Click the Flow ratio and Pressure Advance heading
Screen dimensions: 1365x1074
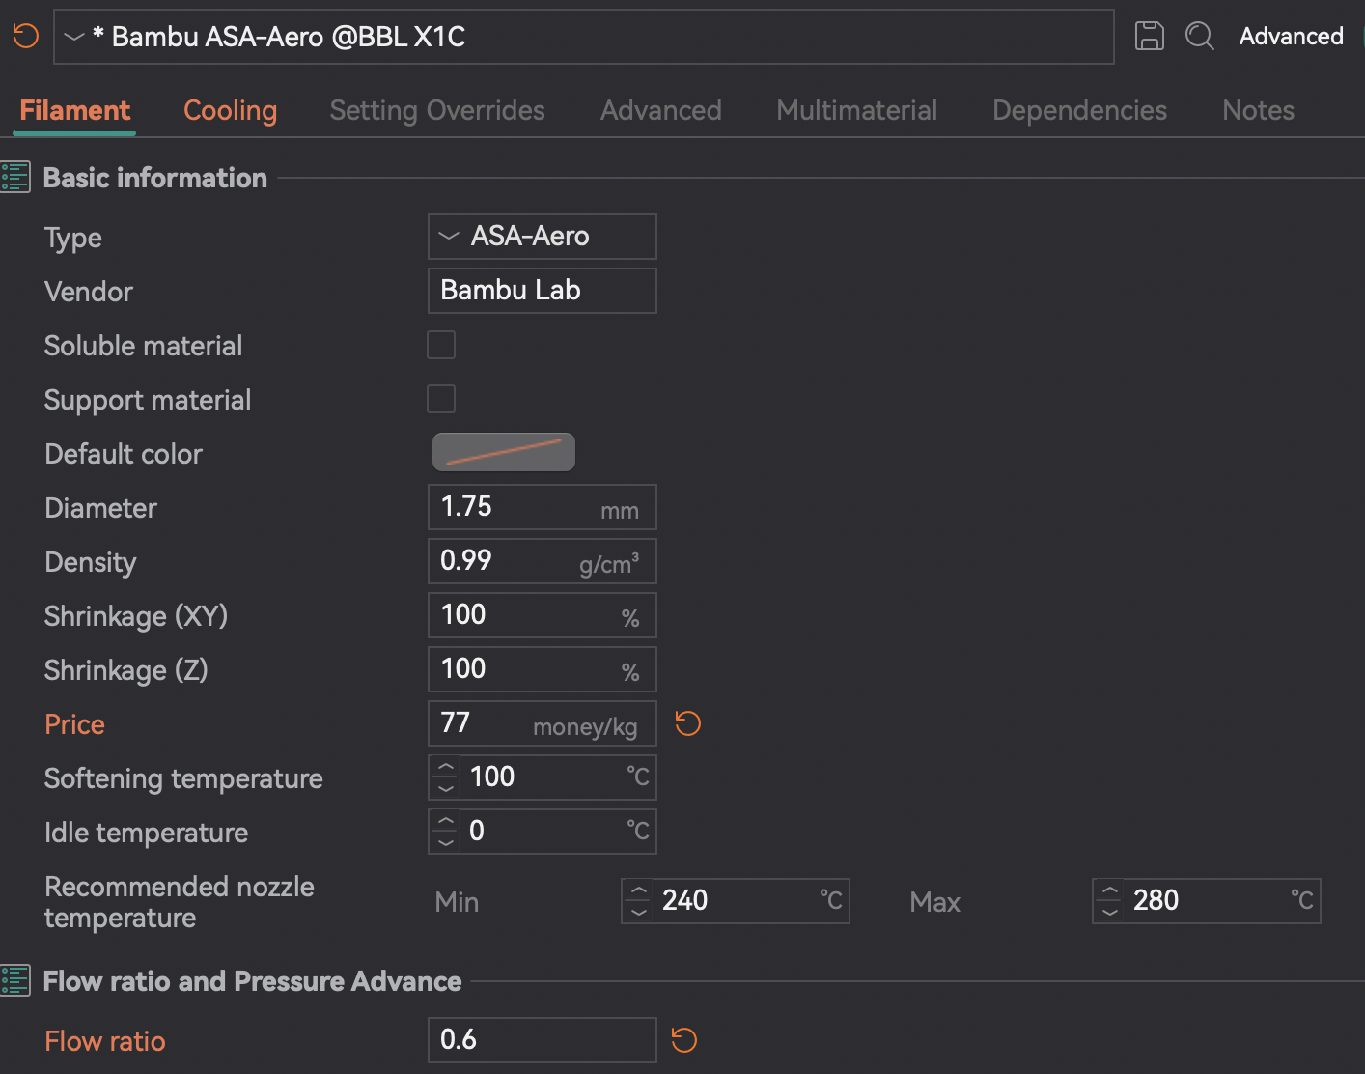pos(253,981)
